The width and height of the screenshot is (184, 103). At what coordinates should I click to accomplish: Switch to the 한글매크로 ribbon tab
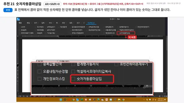(91, 23)
